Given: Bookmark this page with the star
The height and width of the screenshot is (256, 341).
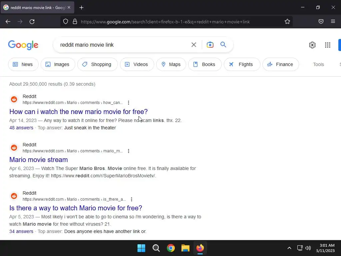Looking at the screenshot, I should pos(287,22).
